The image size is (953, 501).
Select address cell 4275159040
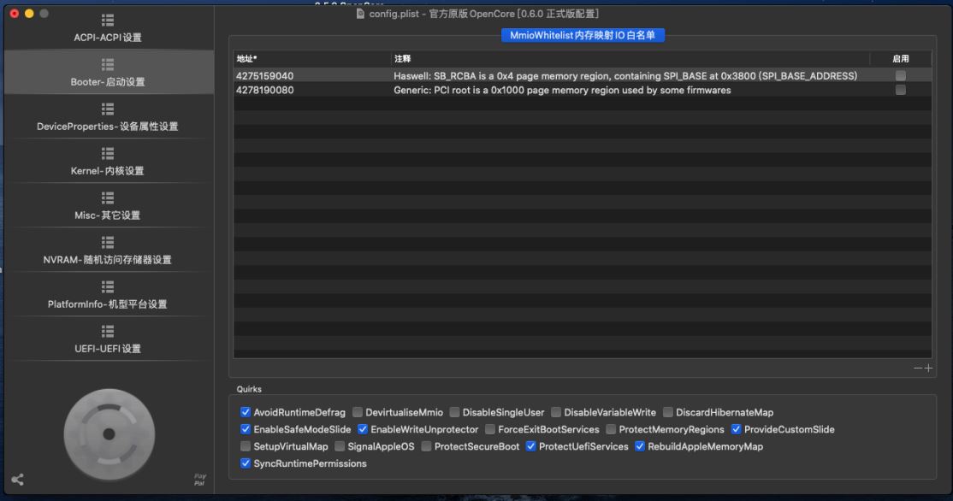pyautogui.click(x=265, y=76)
